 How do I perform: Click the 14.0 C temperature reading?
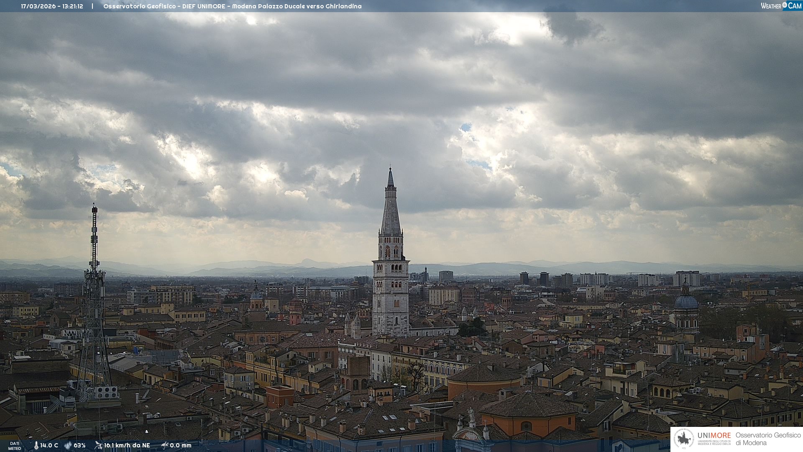pos(49,445)
